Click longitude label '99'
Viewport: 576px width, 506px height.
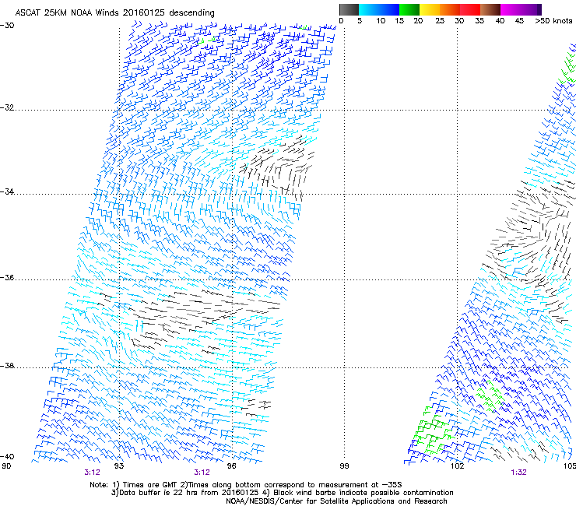point(344,466)
